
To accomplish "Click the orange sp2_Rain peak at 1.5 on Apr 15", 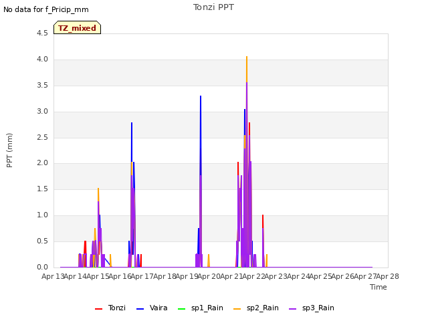I will 98,189.
